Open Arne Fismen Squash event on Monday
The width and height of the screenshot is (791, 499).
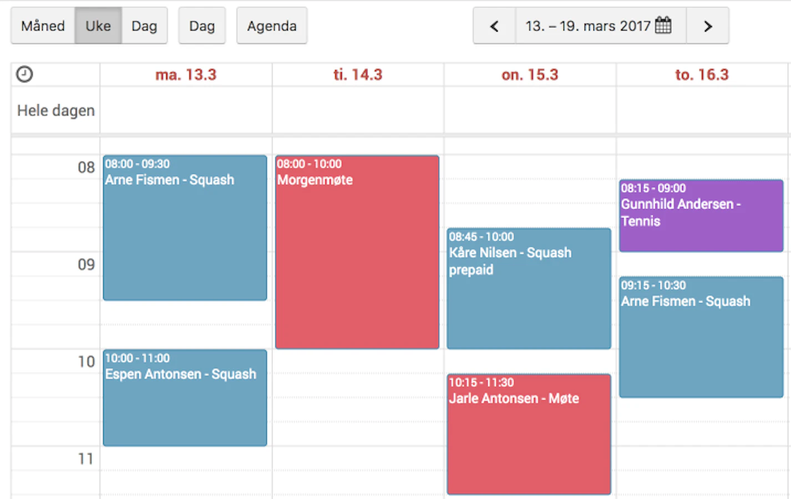pyautogui.click(x=185, y=228)
